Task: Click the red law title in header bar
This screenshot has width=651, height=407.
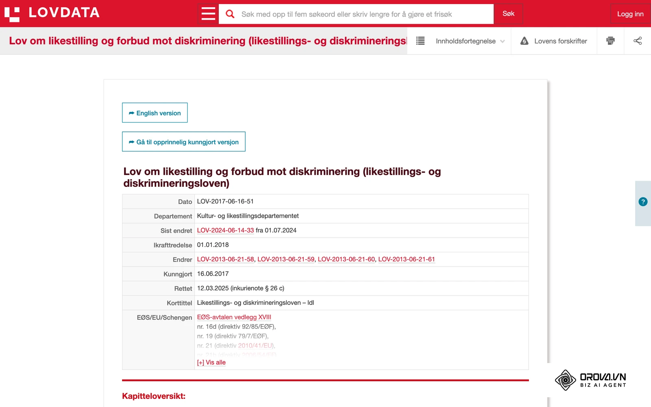Action: pyautogui.click(x=208, y=41)
